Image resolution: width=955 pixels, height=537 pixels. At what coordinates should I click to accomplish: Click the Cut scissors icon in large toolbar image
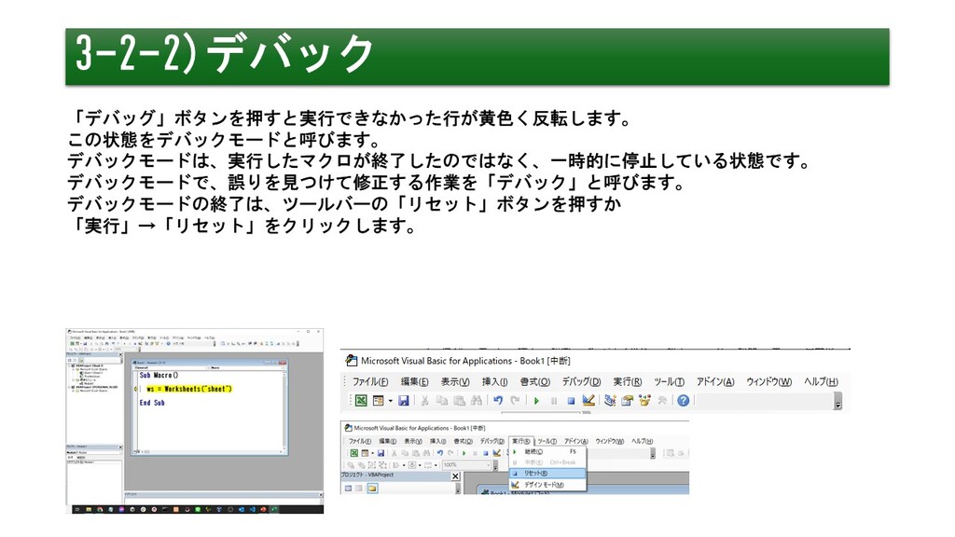[425, 400]
